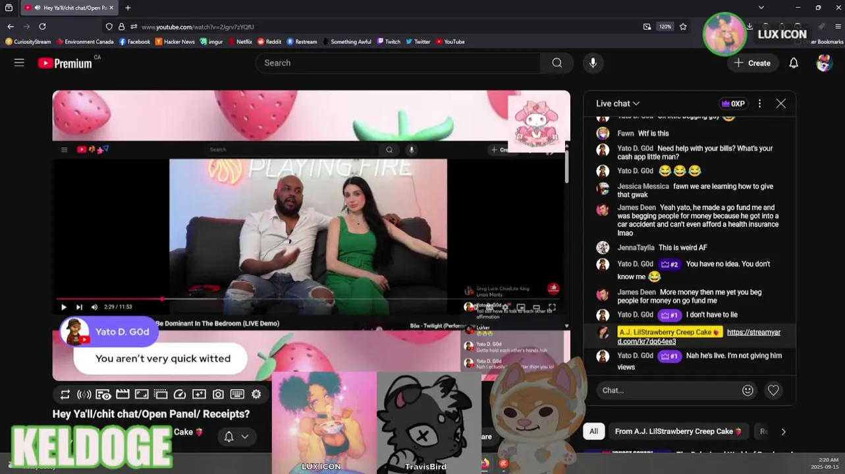The image size is (845, 474).
Task: Open account avatar menu in header
Action: pyautogui.click(x=824, y=63)
